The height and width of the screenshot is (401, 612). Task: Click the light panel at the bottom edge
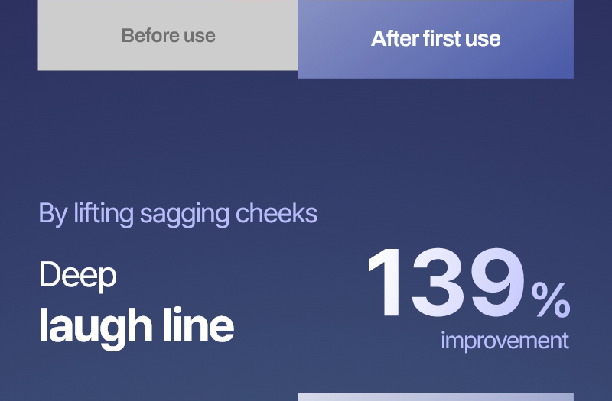coord(435,397)
